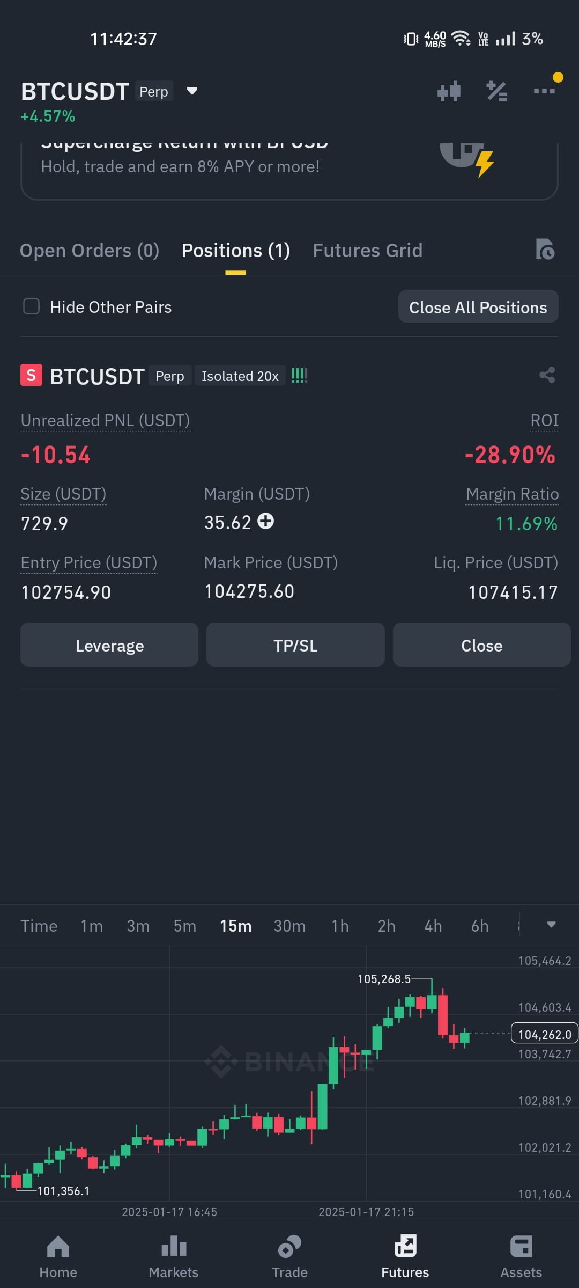Open the TP/SL settings button

point(295,645)
